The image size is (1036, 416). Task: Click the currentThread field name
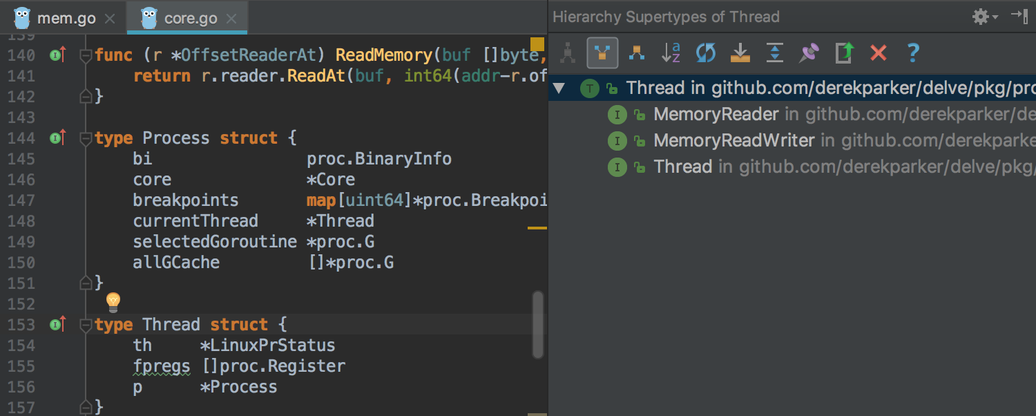point(195,220)
